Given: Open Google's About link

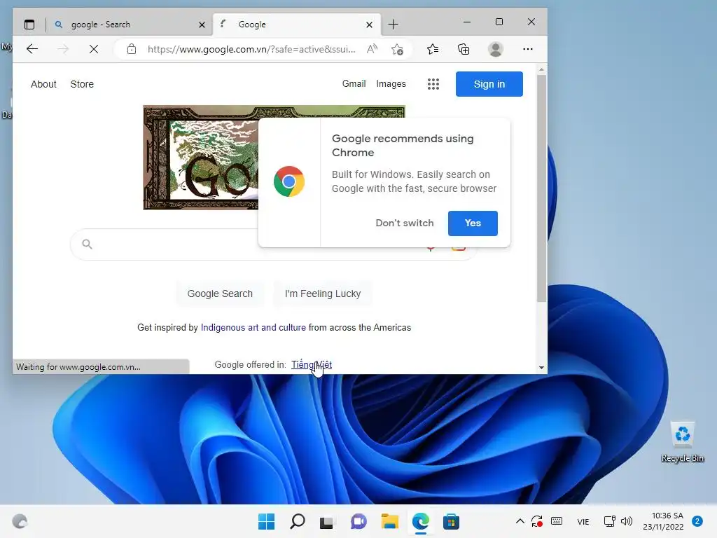Looking at the screenshot, I should pyautogui.click(x=43, y=84).
